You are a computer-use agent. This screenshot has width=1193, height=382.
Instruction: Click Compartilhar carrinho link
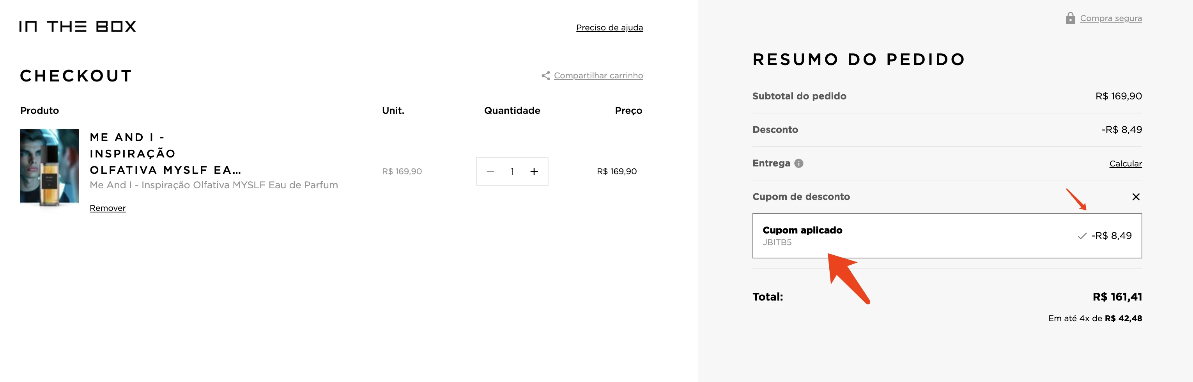[598, 76]
